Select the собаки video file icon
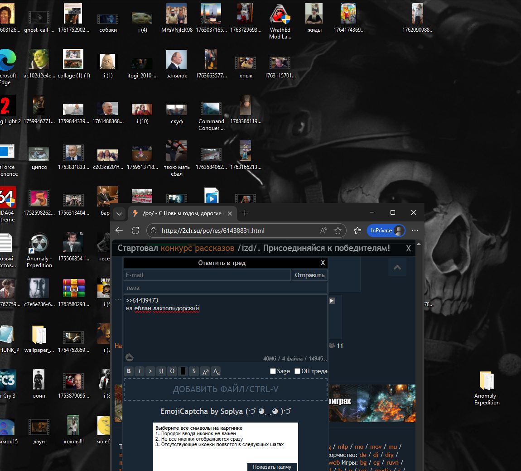The image size is (521, 471). coord(108,23)
